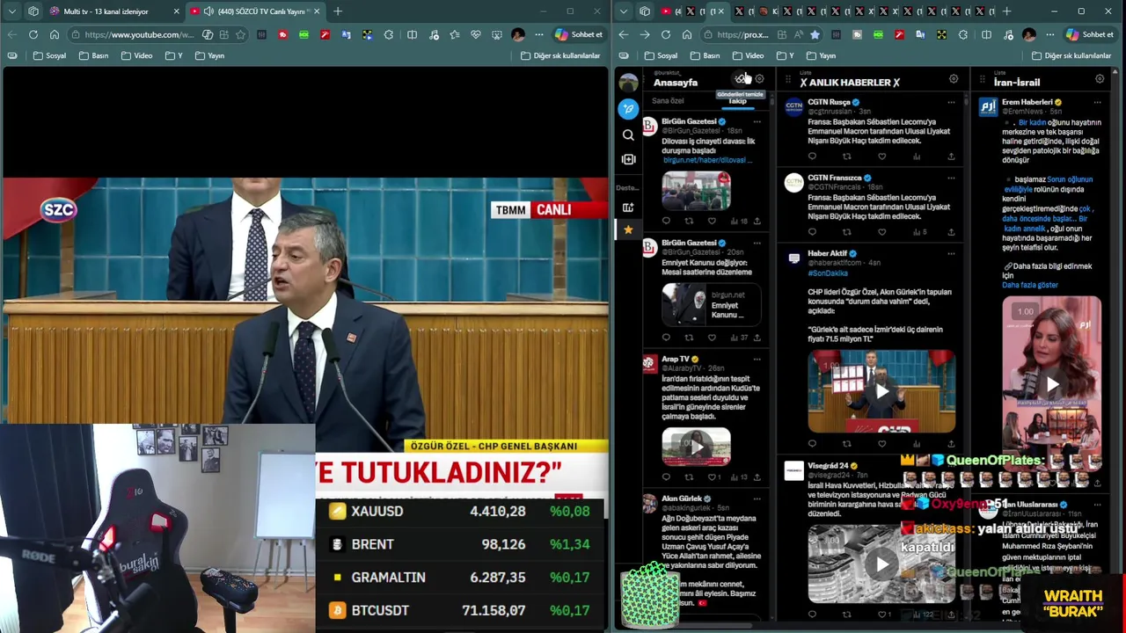
Task: Open Diğer sık kullanılanlar folder in YouTube window
Action: pos(559,55)
